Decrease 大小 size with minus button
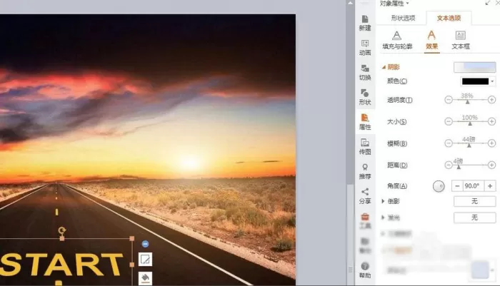The height and width of the screenshot is (286, 500). pyautogui.click(x=449, y=121)
